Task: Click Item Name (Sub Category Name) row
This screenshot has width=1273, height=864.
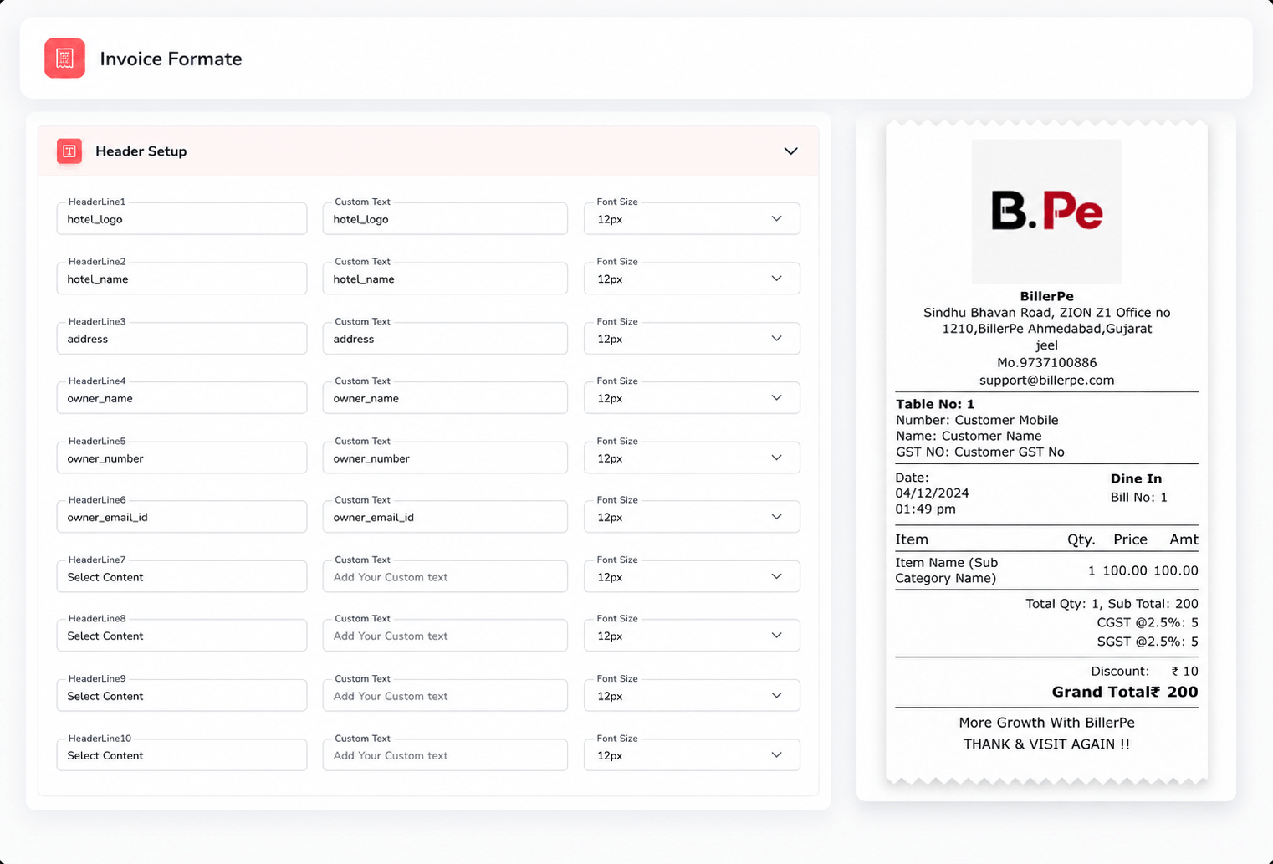Action: pyautogui.click(x=1046, y=570)
